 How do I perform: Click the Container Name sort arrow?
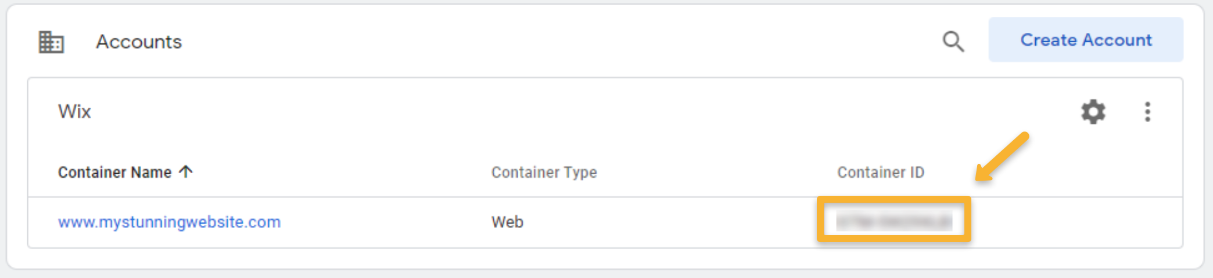pyautogui.click(x=186, y=171)
